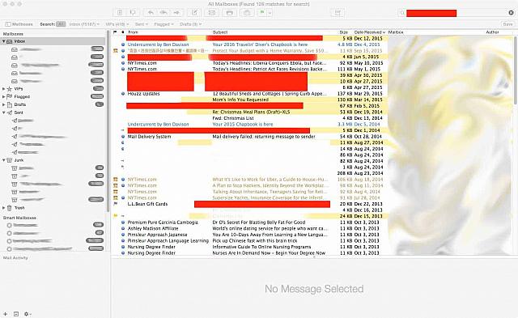
Task: Collapse the Junk disclosure triangle
Action: click(x=3, y=160)
